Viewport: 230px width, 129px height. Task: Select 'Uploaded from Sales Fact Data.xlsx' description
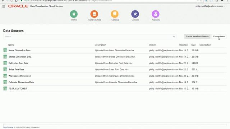pos(112,70)
